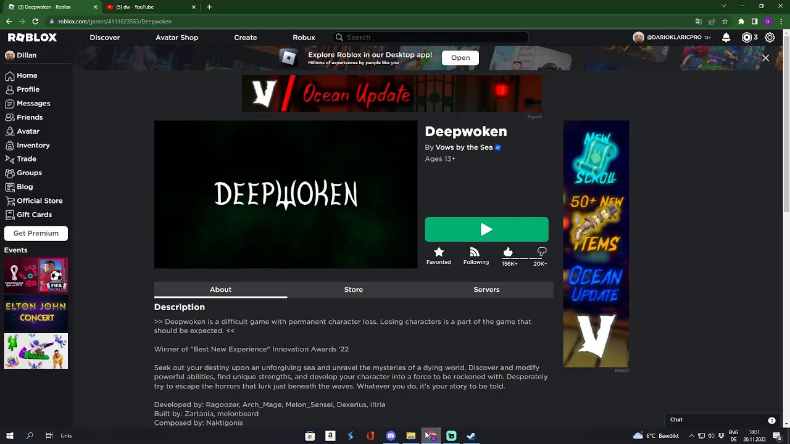Image resolution: width=790 pixels, height=444 pixels.
Task: Open the Chrome three-dot menu
Action: coord(780,22)
